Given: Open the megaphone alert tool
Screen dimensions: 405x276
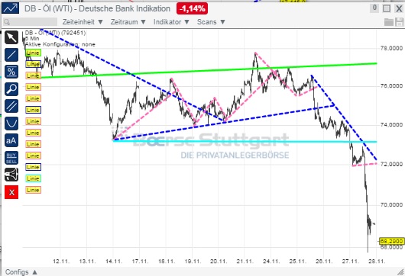Looking at the screenshot, I should (x=11, y=175).
